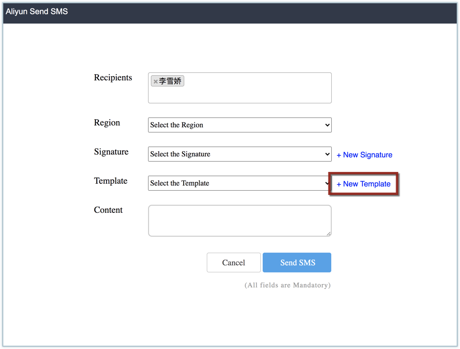This screenshot has width=460, height=349.
Task: Focus the Content text area
Action: tap(240, 221)
